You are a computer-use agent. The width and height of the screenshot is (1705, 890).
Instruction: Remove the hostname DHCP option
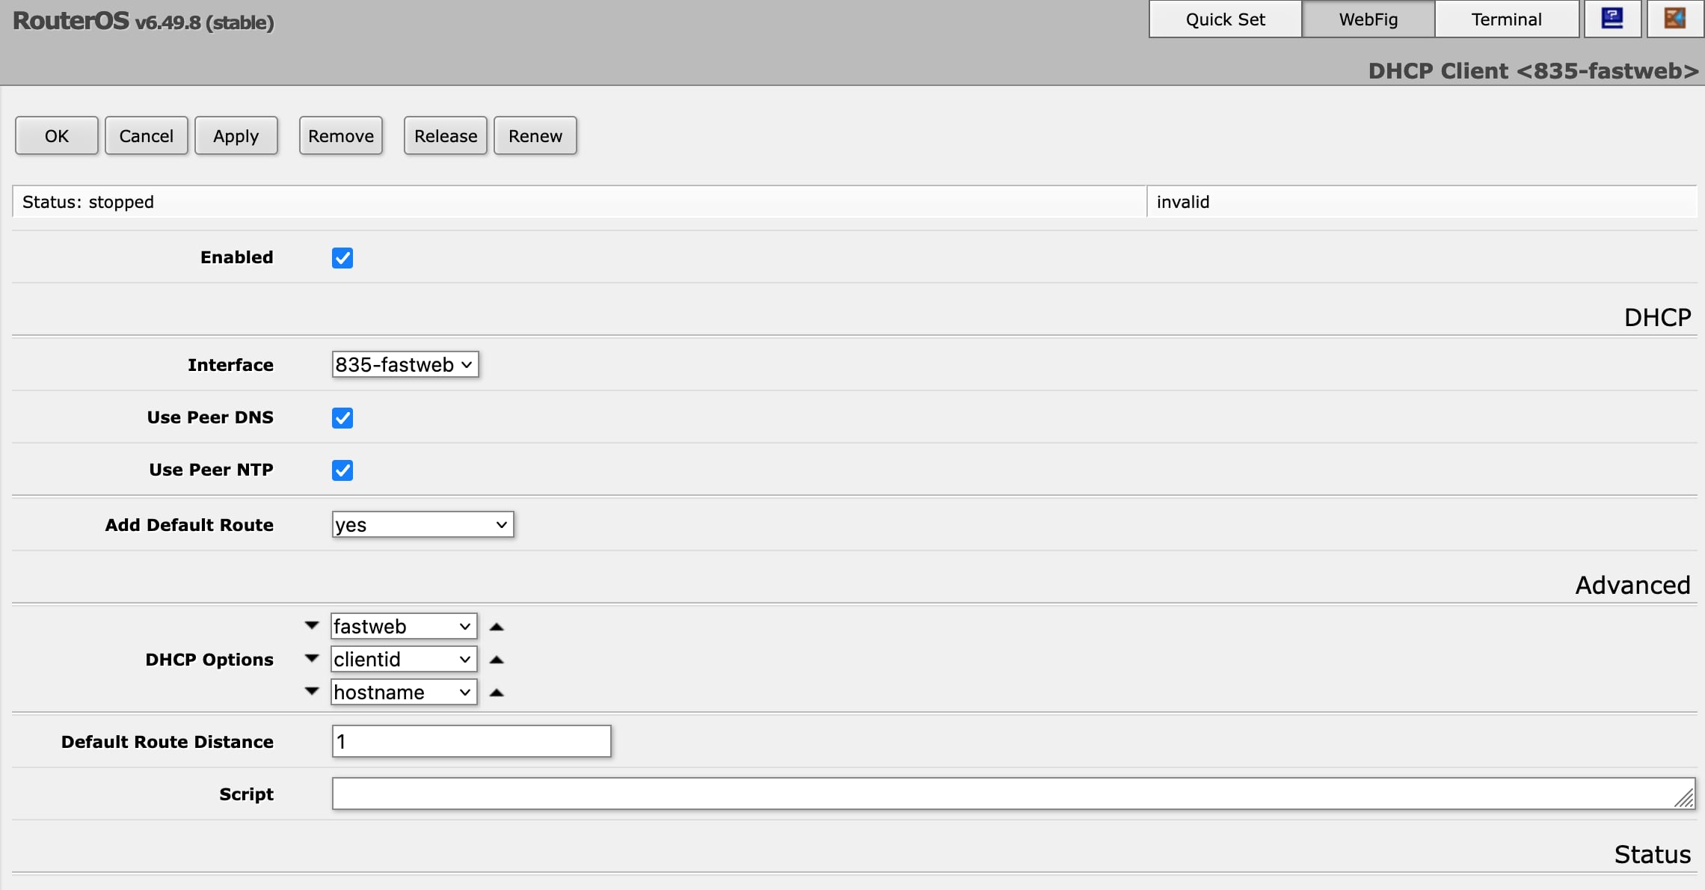(x=497, y=693)
